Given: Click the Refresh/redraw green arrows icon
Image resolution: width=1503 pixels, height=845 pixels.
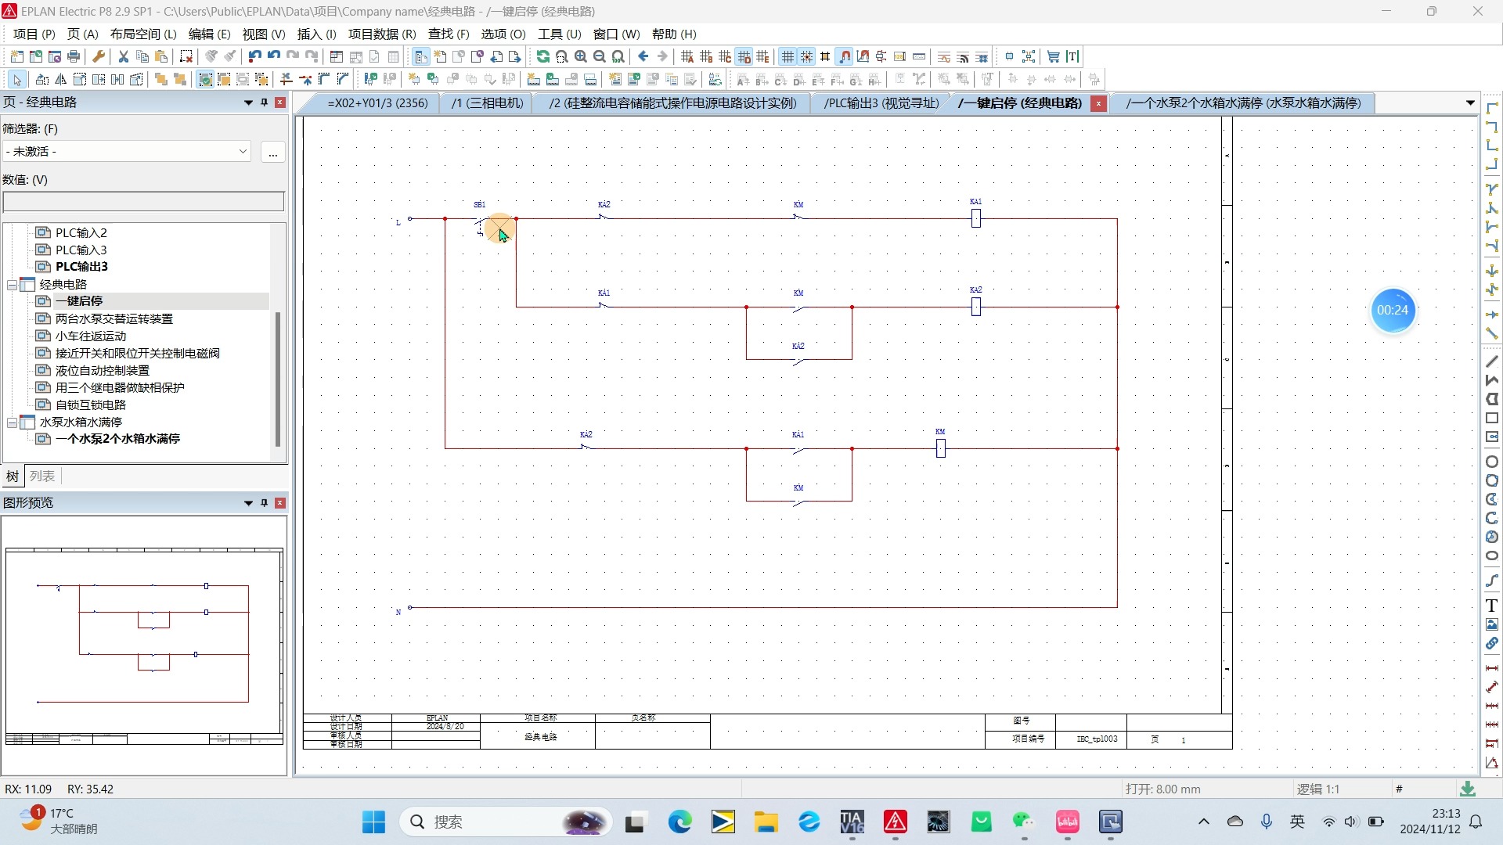Looking at the screenshot, I should [542, 56].
